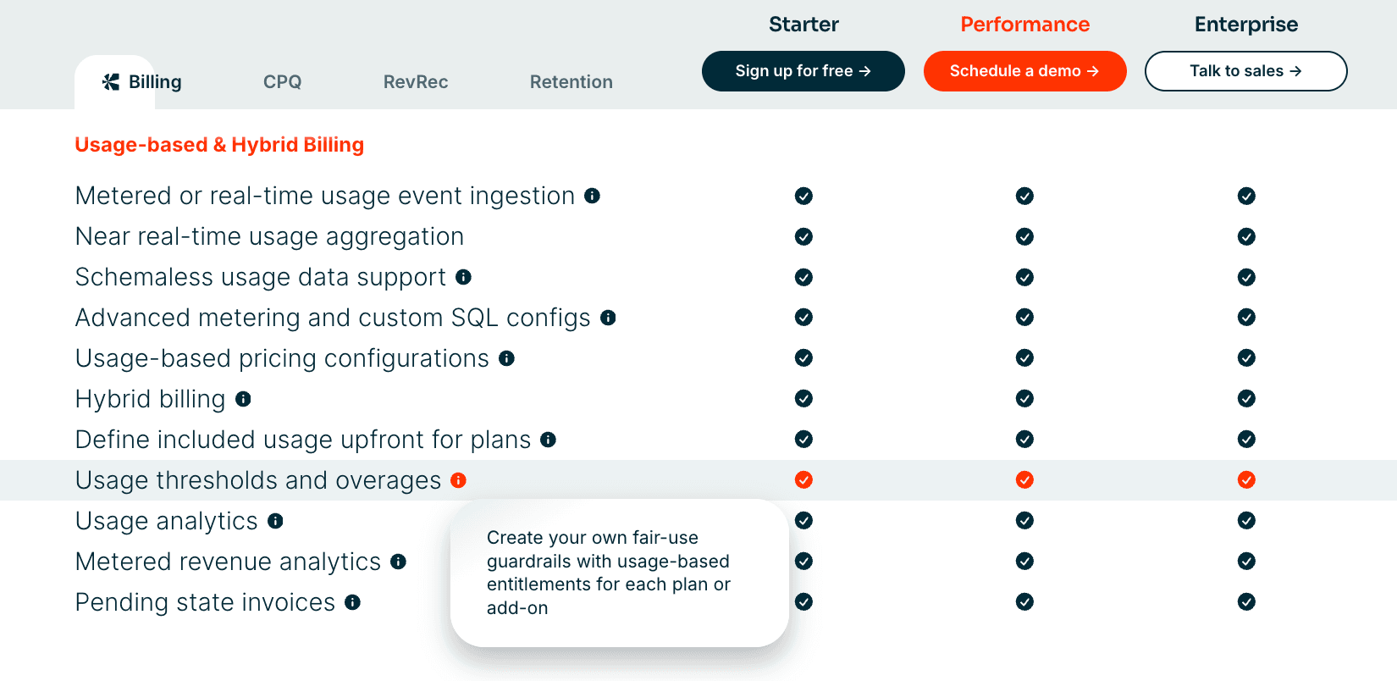
Task: Click Starter checkmark for Near real-time usage aggregation
Action: pyautogui.click(x=803, y=236)
